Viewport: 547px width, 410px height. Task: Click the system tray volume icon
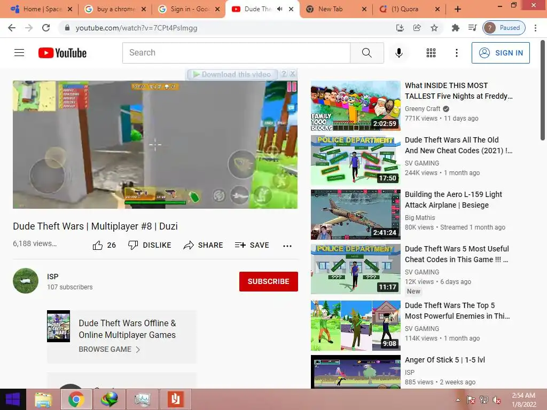tap(496, 400)
